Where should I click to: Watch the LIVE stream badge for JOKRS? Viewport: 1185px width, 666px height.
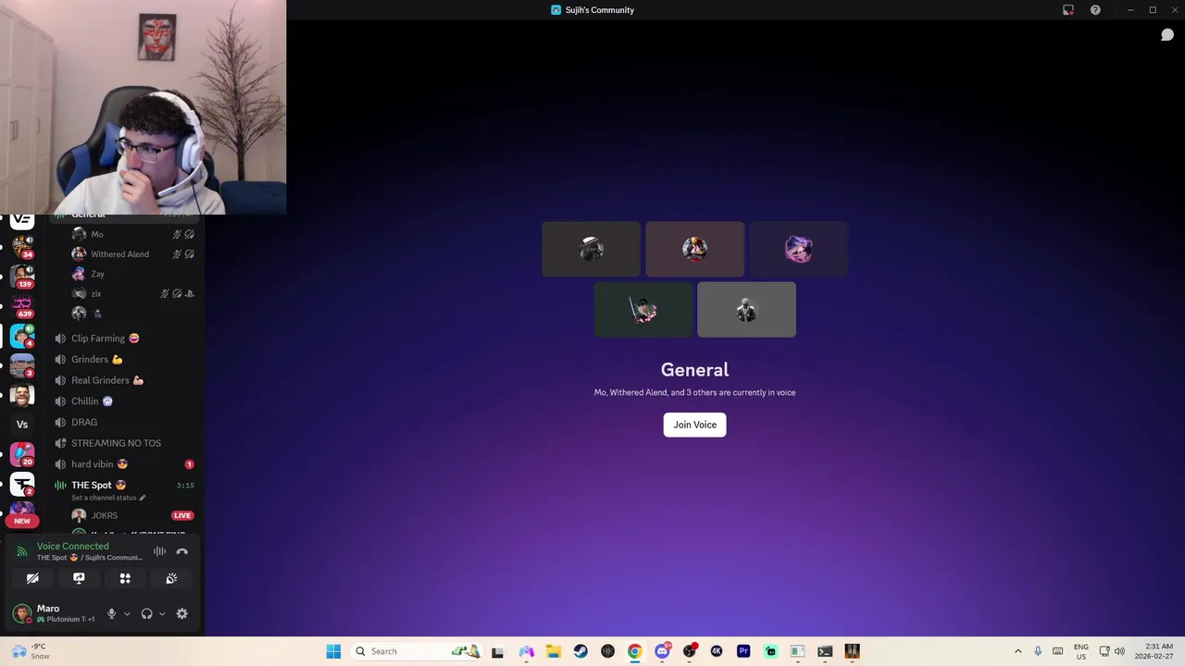tap(181, 515)
